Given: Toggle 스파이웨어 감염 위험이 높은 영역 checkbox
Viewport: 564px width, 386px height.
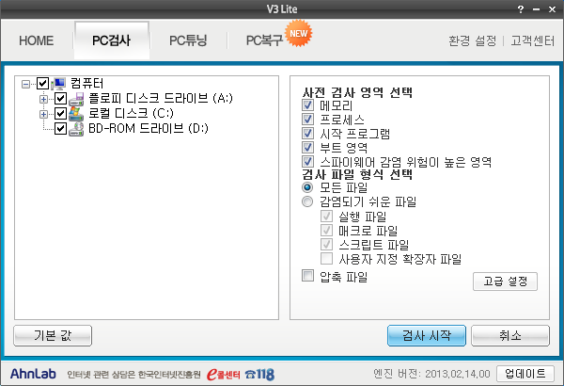Looking at the screenshot, I should pos(307,162).
